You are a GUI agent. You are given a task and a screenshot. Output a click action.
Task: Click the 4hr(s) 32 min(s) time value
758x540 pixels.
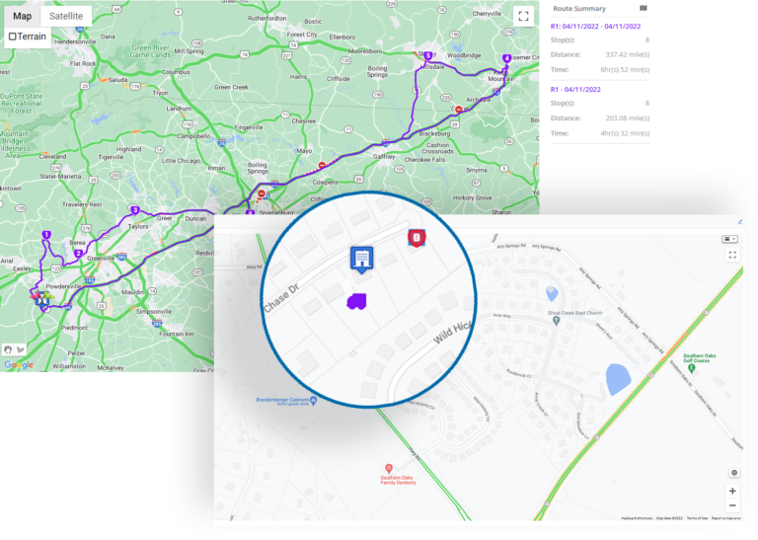pos(625,133)
